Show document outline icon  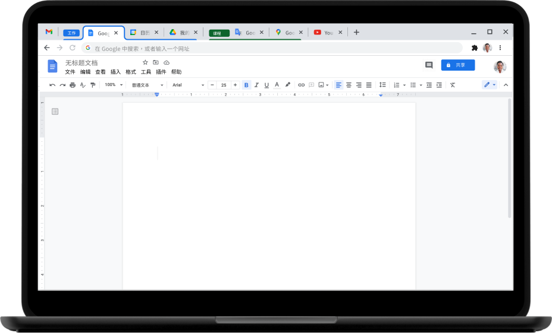click(55, 111)
